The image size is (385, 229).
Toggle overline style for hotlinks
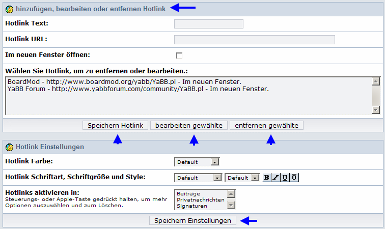[x=294, y=178]
